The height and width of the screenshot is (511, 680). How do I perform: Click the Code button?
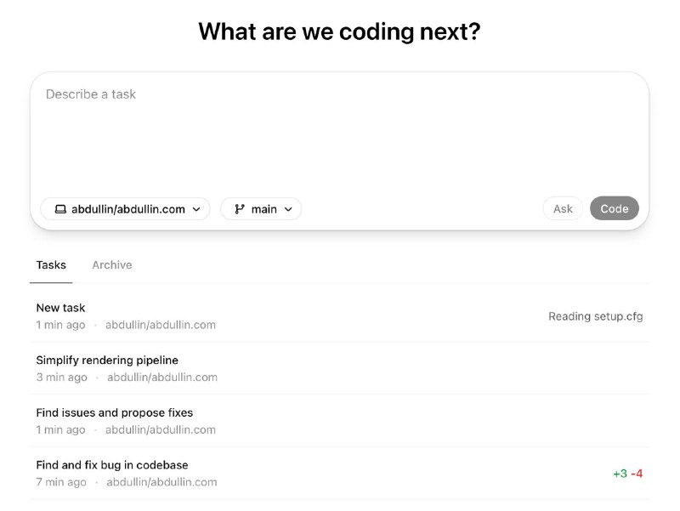[x=615, y=208]
